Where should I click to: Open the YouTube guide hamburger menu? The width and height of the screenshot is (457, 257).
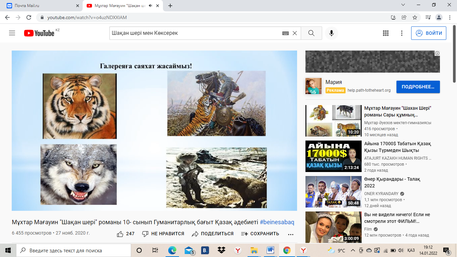(x=12, y=33)
